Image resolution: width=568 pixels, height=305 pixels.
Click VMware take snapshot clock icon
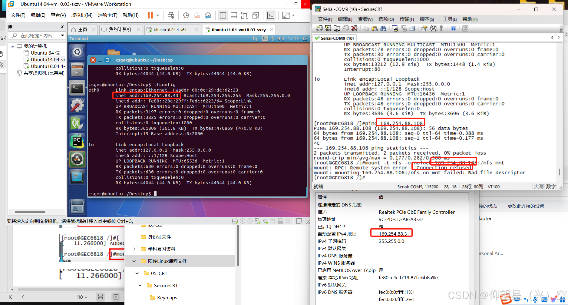[186, 15]
